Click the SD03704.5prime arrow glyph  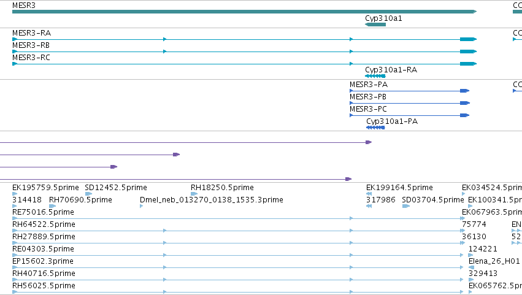pyautogui.click(x=406, y=206)
